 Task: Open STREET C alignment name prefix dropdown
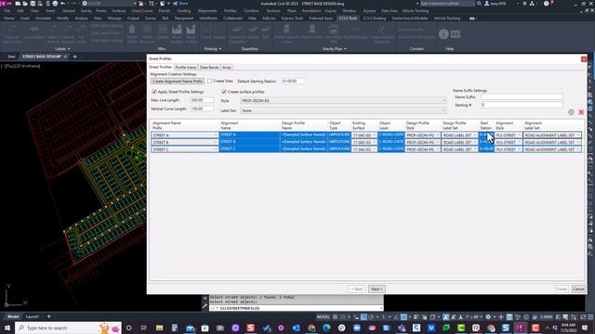coord(215,149)
